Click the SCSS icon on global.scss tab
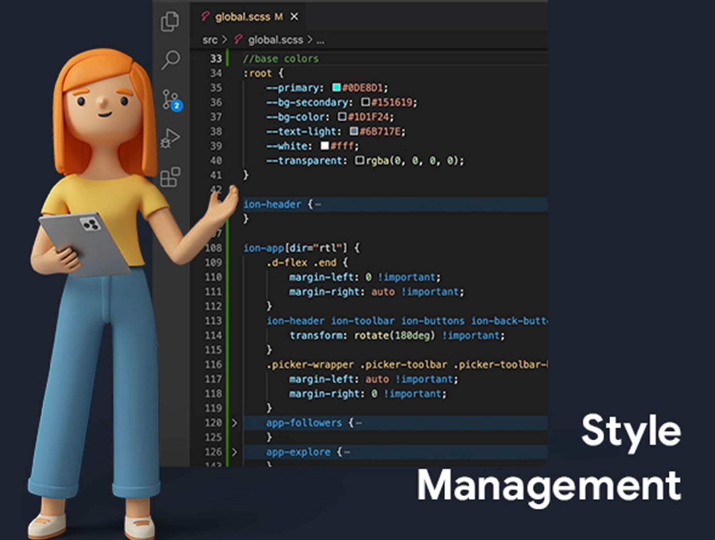715x540 pixels. 205,17
